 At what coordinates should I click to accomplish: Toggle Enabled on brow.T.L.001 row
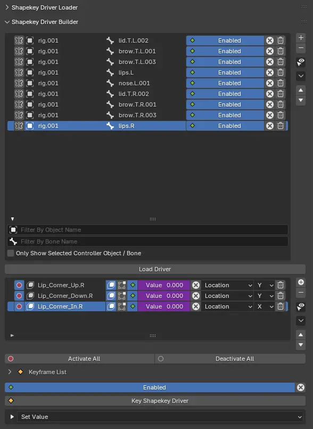pyautogui.click(x=225, y=51)
